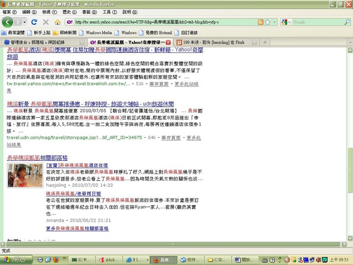Switch to the Adobe taskbar window
Screen dimensions: 353x265
(x=109, y=260)
